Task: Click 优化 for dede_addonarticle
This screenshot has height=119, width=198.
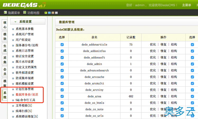Action: (x=153, y=44)
